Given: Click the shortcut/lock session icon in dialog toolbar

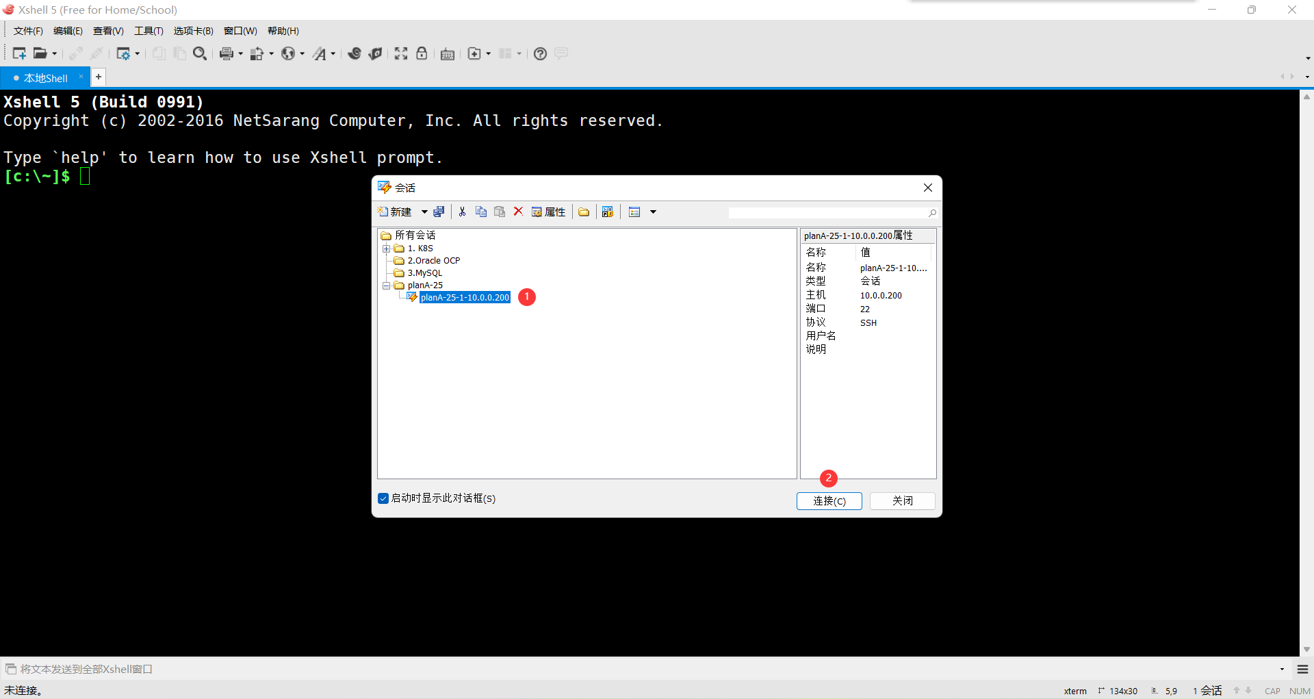Looking at the screenshot, I should (607, 212).
